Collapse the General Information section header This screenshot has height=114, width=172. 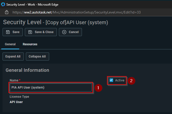click(x=27, y=70)
